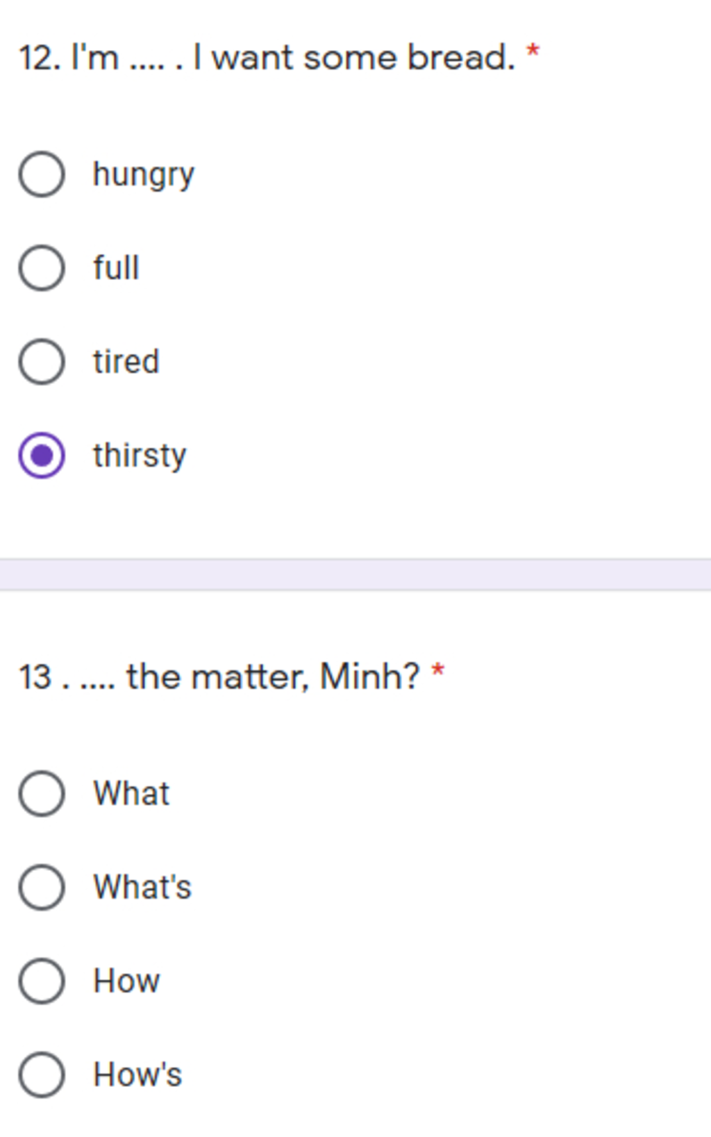Viewport: 711px width, 1137px height.
Task: Choose the "full" radio option
Action: point(42,267)
